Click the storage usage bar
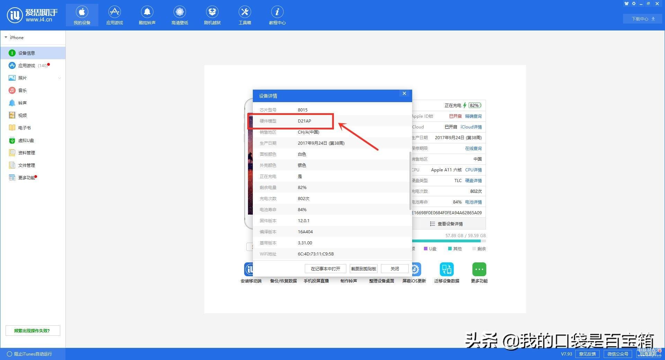The width and height of the screenshot is (665, 360). [x=449, y=241]
